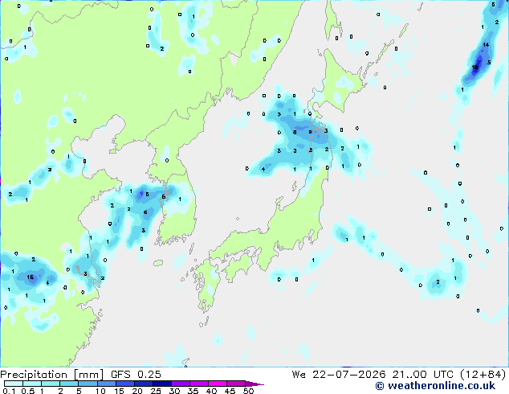
Task: Click the 1–2 mm legend swatch
Action: click(51, 384)
